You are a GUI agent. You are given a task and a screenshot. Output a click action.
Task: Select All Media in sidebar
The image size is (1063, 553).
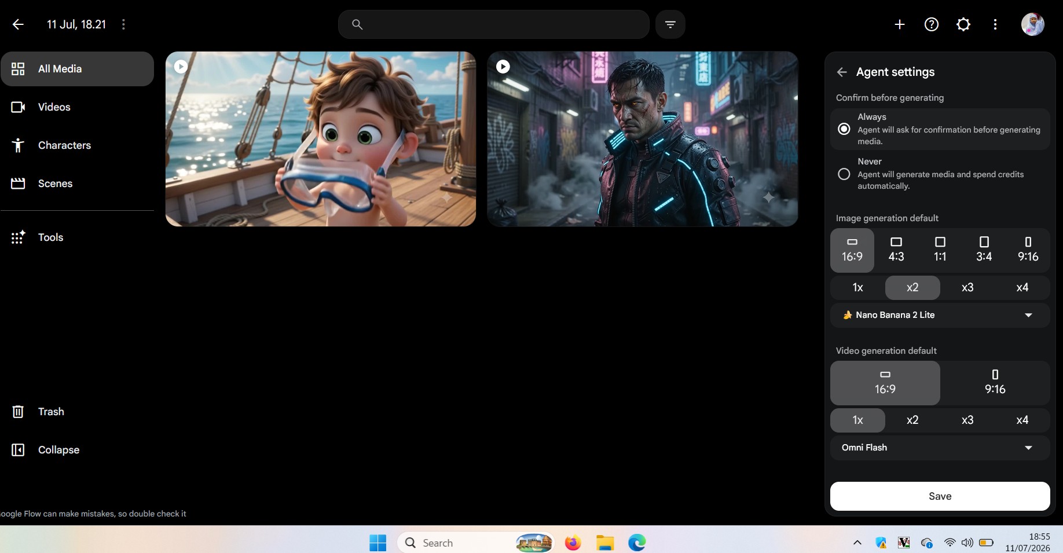coord(78,69)
